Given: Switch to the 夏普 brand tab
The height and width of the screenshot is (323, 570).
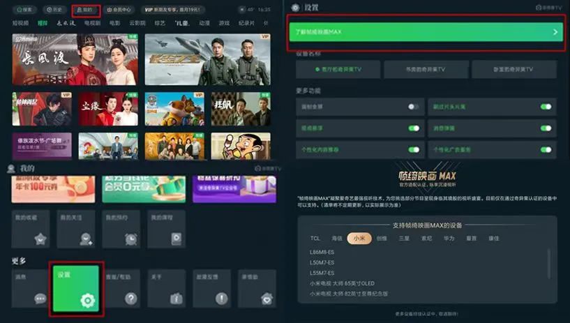Looking at the screenshot, I should tap(472, 239).
